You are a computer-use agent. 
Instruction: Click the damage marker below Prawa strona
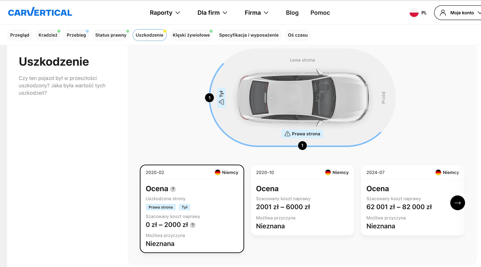pyautogui.click(x=302, y=146)
